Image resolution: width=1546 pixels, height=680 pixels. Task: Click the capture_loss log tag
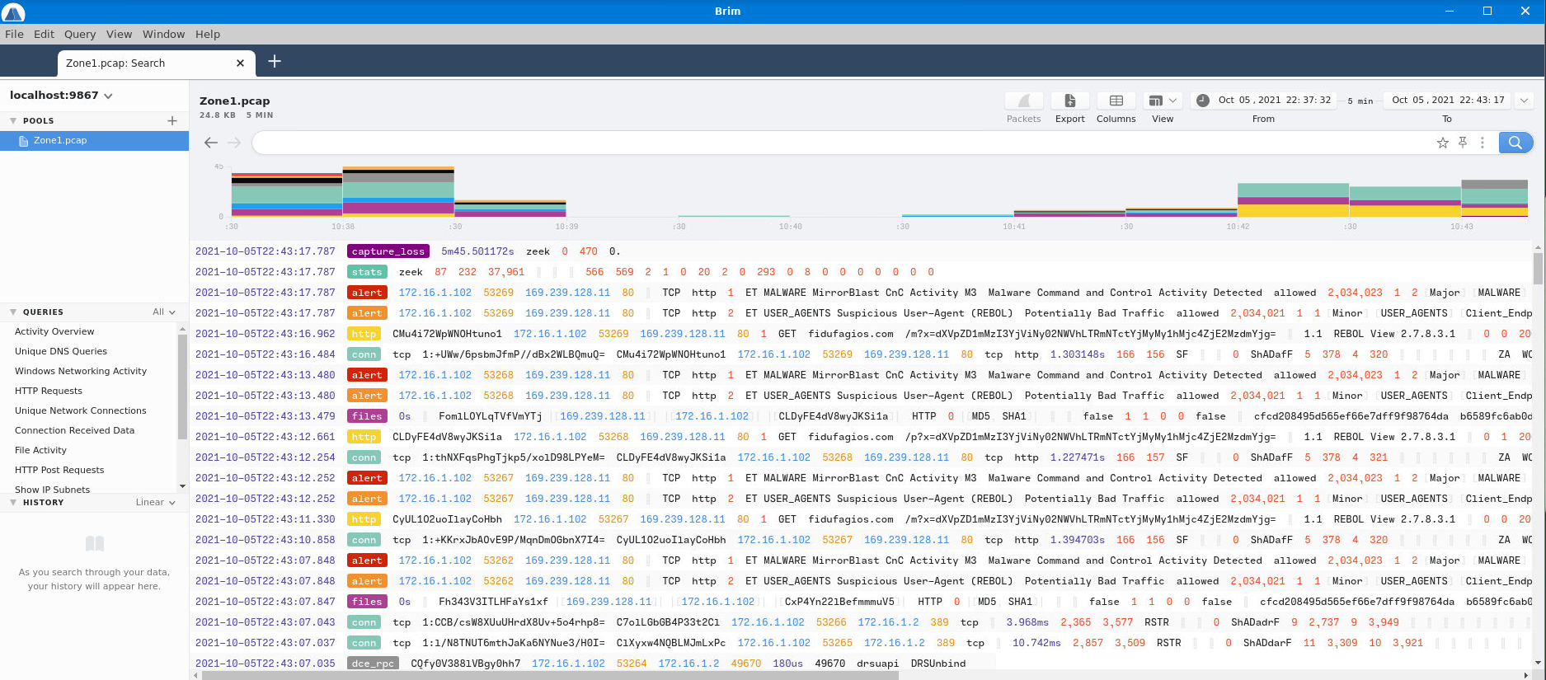(388, 251)
